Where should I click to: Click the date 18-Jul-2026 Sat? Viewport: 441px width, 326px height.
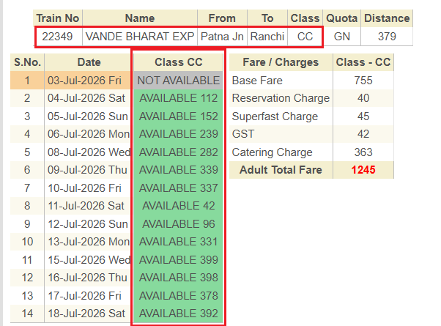[86, 314]
